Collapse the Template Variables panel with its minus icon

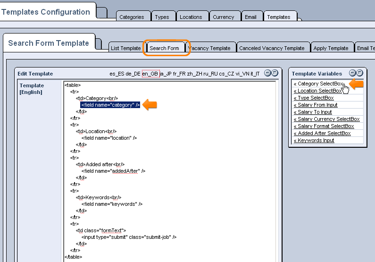pos(352,73)
